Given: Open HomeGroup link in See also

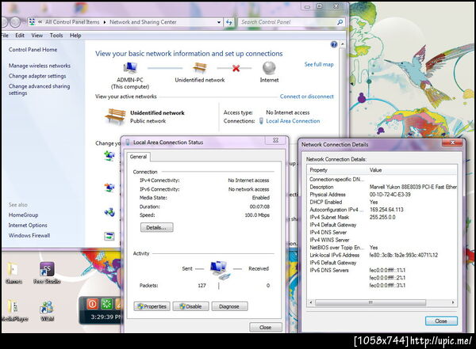Looking at the screenshot, I should tap(23, 214).
